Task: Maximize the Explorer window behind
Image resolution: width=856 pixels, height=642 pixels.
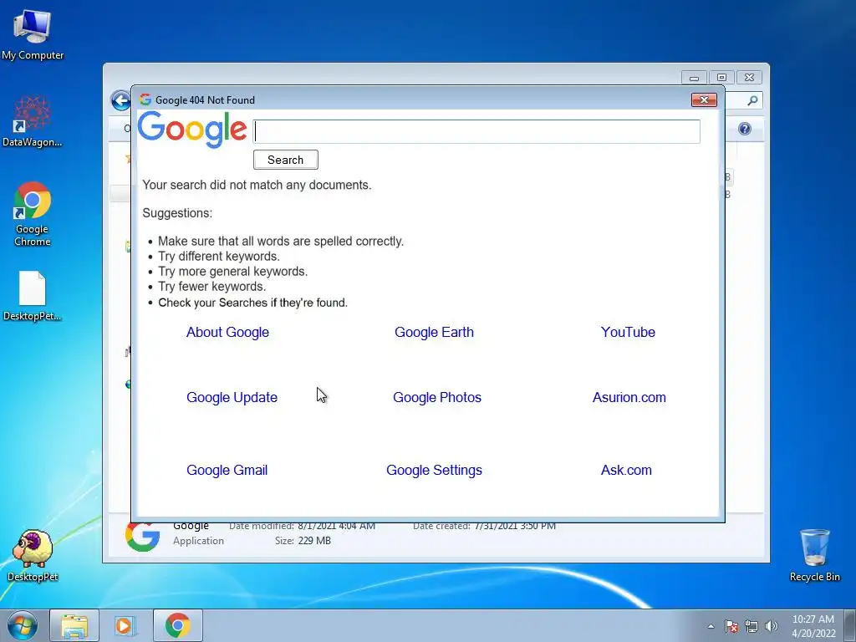Action: click(x=721, y=78)
